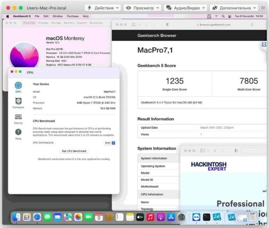Click the Views row in Result Information
The height and width of the screenshot is (228, 269).
click(202, 135)
